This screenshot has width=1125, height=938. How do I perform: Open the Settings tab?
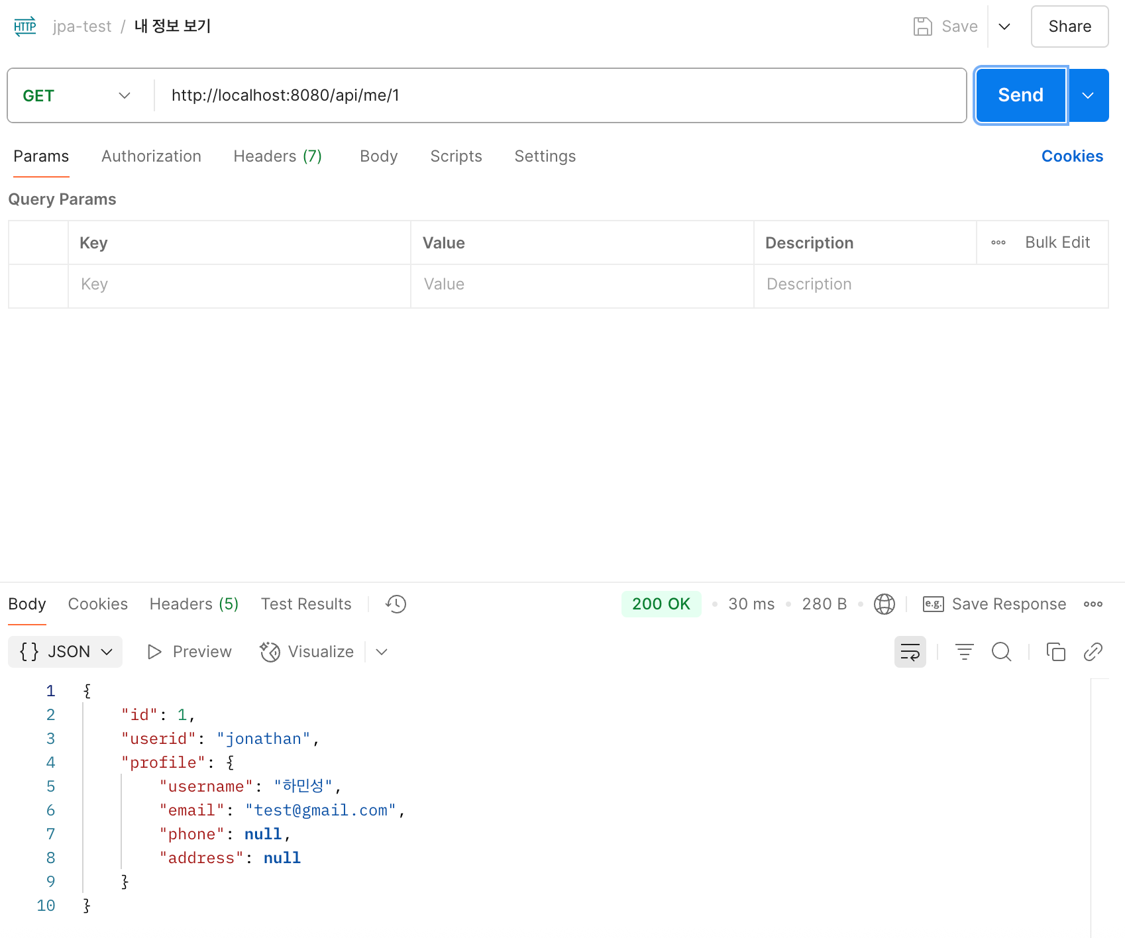point(545,156)
